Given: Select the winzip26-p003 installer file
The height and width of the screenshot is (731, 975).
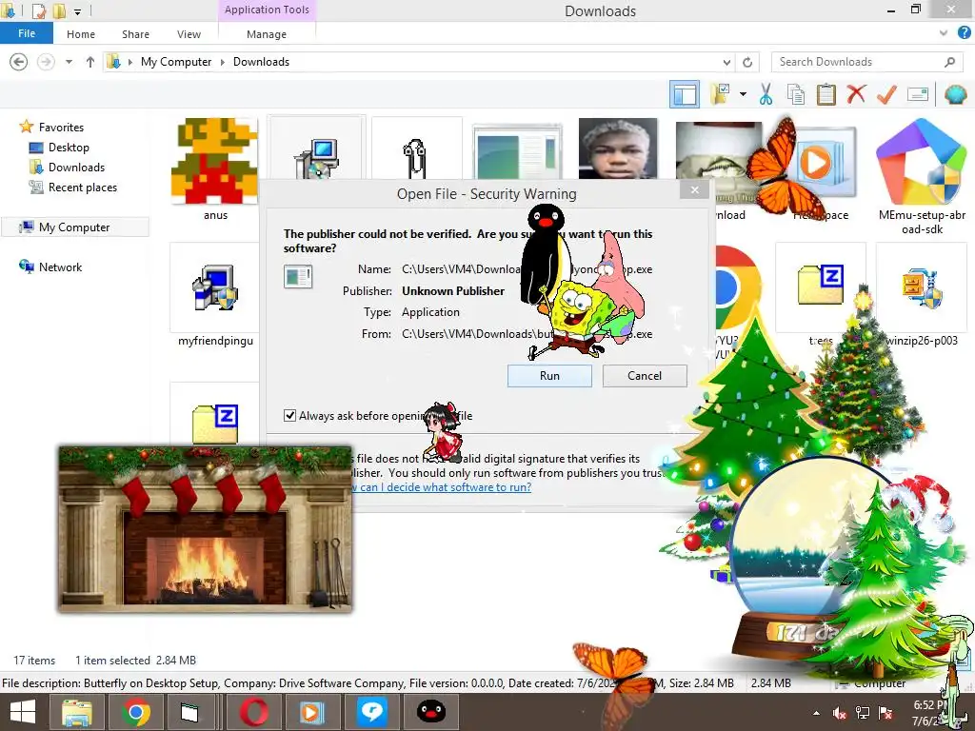Looking at the screenshot, I should (922, 296).
